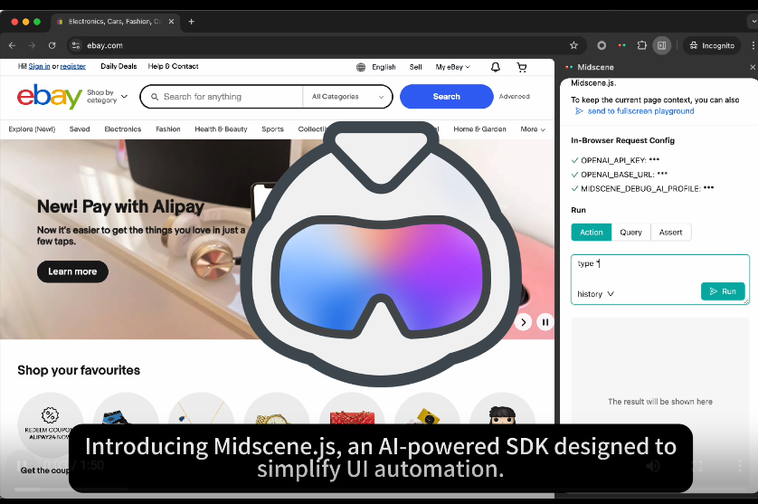Click the OPENAI_BASE_URL config line
This screenshot has height=504, width=758.
coord(620,174)
